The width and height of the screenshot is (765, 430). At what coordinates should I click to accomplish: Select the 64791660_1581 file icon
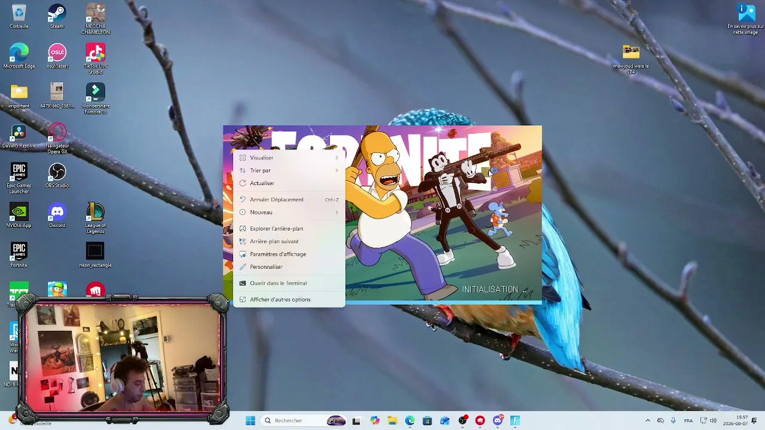pyautogui.click(x=57, y=96)
